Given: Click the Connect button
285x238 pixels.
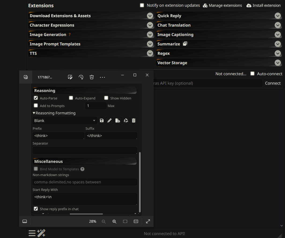Looking at the screenshot, I should click(x=273, y=83).
